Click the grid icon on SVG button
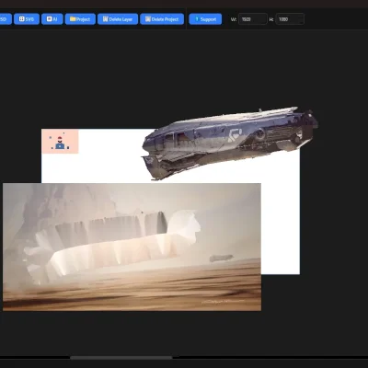Viewport: 368px width, 368px height. 21,19
